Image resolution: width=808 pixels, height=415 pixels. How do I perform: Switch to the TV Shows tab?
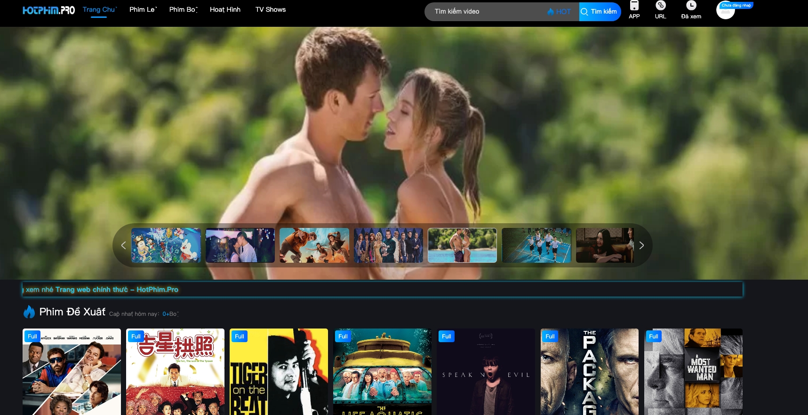tap(270, 10)
